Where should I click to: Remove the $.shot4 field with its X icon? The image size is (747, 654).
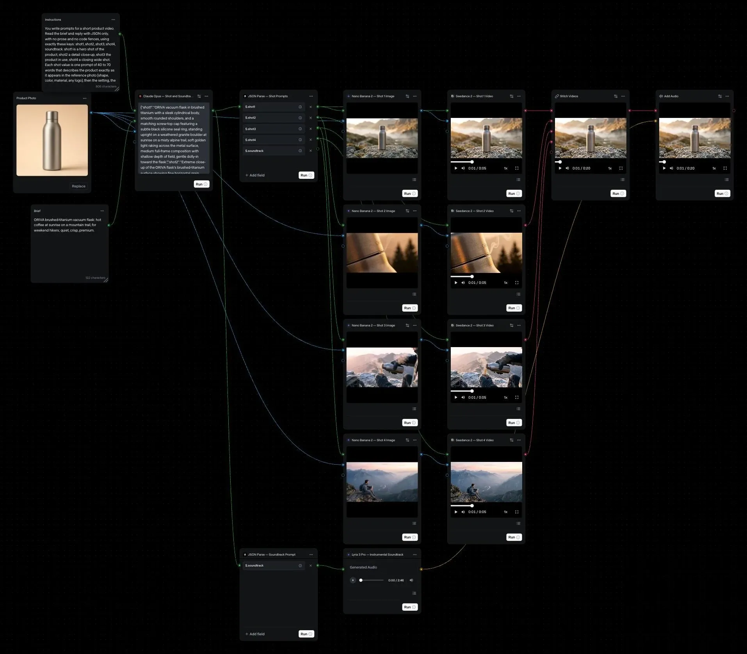point(311,140)
